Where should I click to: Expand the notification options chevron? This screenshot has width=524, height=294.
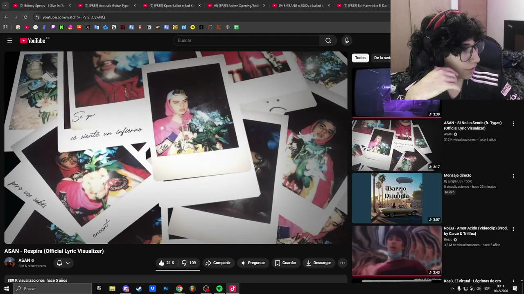click(x=68, y=263)
